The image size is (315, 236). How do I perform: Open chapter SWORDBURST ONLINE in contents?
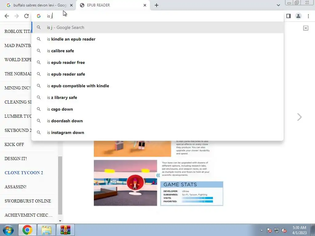pyautogui.click(x=28, y=201)
